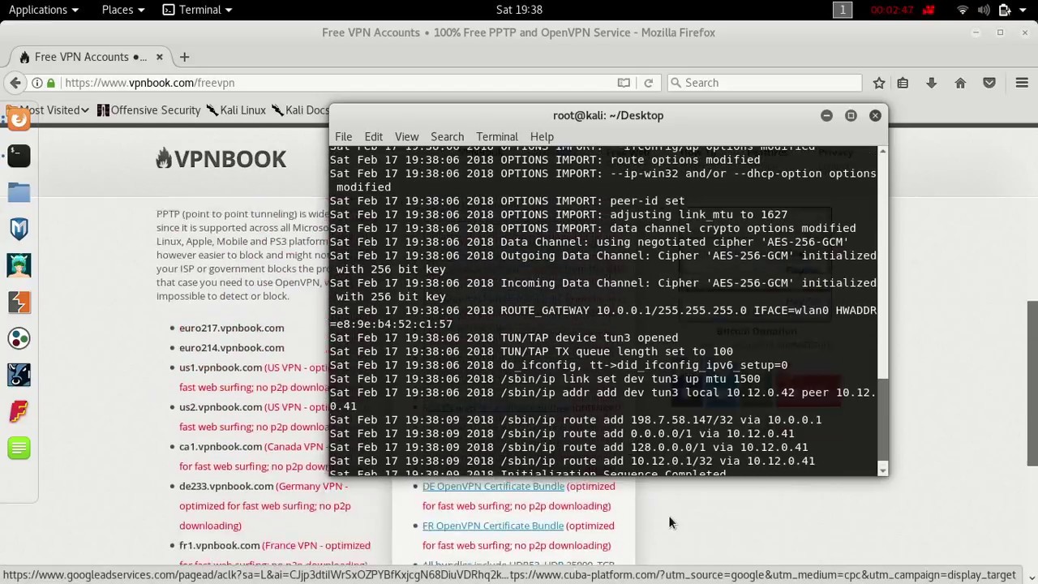Toggle Firefox reader view
1038x584 pixels.
pyautogui.click(x=624, y=83)
